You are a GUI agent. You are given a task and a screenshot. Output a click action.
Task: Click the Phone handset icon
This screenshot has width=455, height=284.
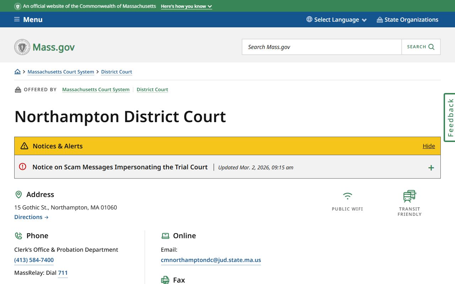[18, 236]
